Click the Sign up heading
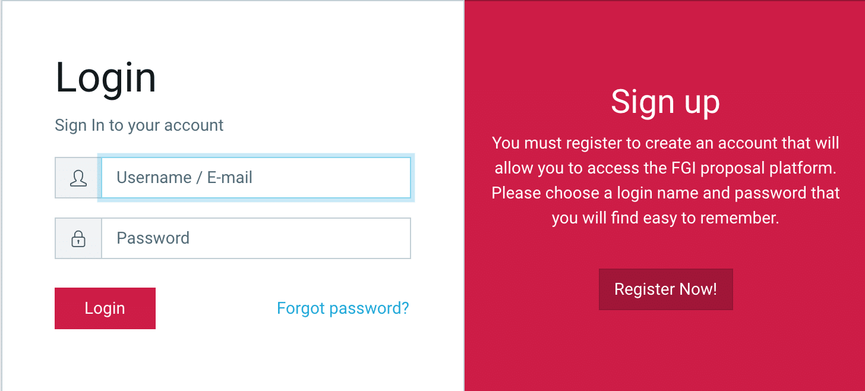 pyautogui.click(x=665, y=102)
